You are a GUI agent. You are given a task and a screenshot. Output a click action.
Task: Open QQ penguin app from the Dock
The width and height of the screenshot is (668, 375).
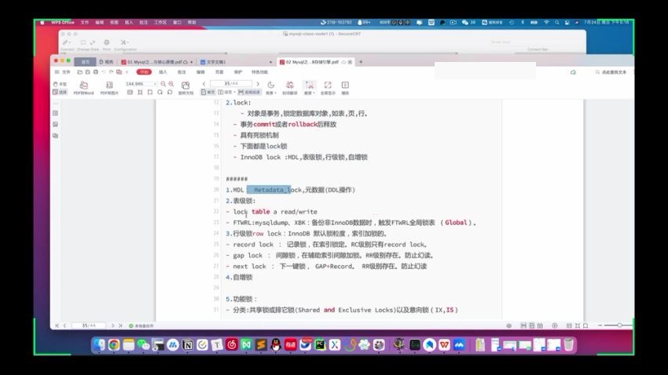pos(276,345)
